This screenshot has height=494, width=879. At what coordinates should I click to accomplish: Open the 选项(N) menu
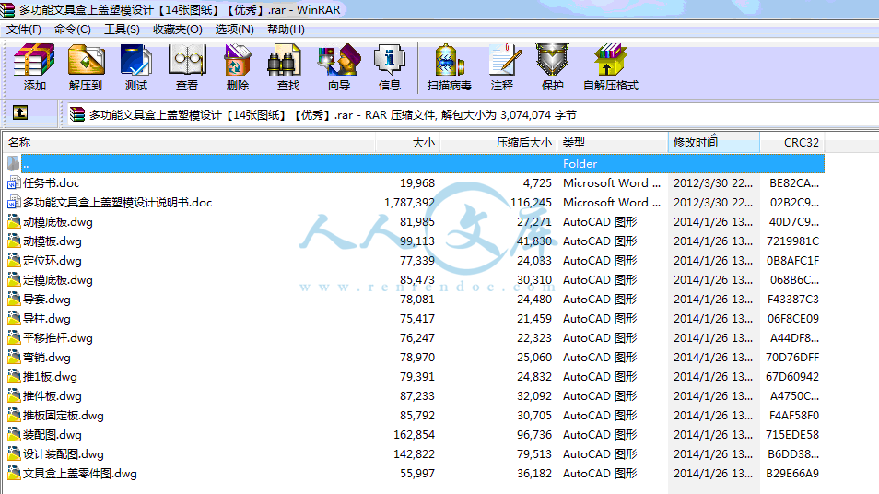point(234,29)
